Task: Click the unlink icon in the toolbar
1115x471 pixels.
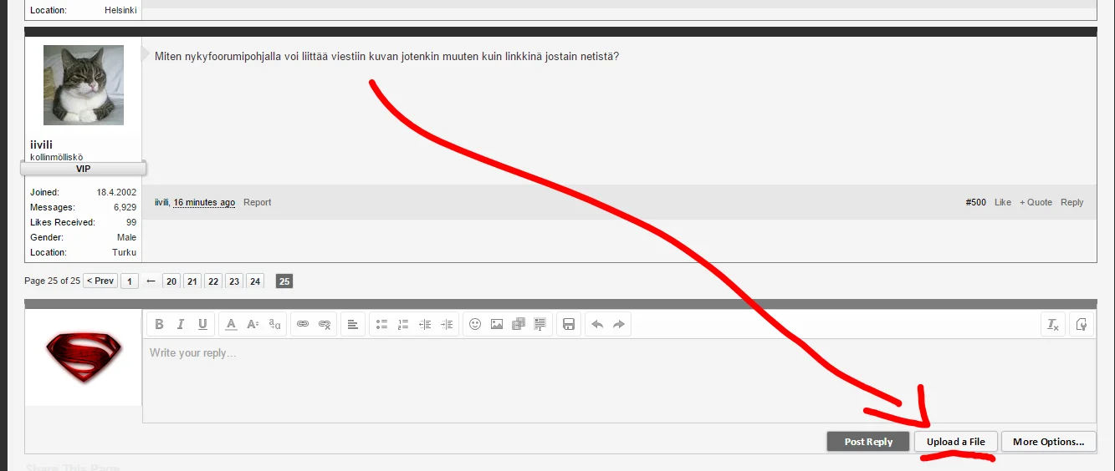Action: pos(325,324)
